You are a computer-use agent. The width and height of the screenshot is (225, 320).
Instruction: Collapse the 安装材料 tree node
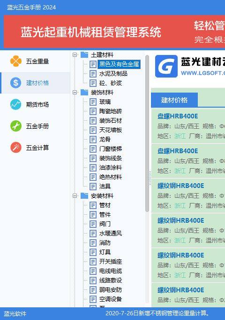pyautogui.click(x=75, y=196)
